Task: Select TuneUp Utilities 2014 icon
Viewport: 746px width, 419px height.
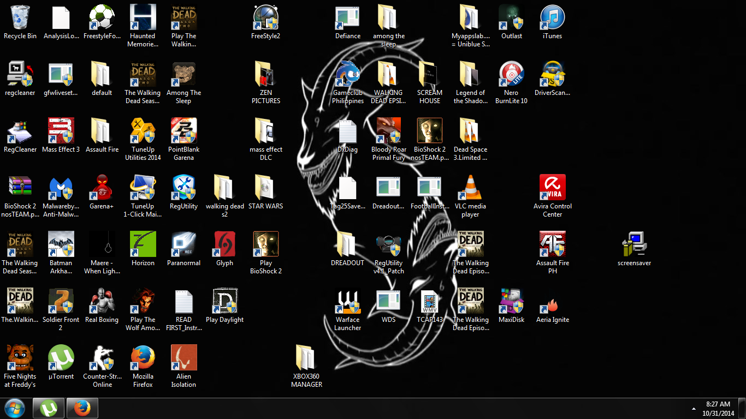Action: pyautogui.click(x=143, y=131)
